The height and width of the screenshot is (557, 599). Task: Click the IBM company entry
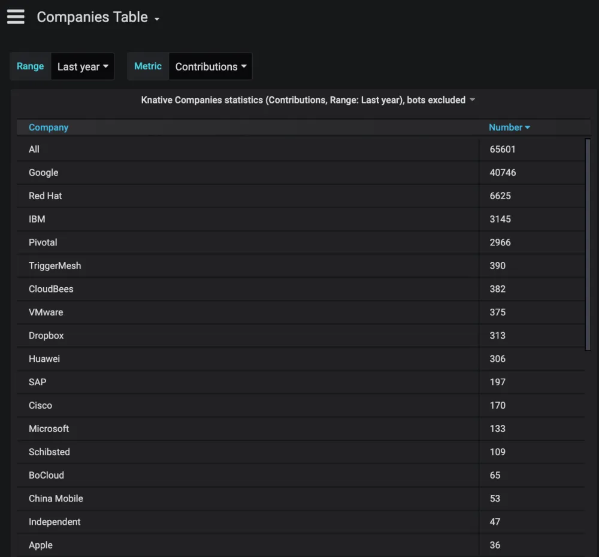[x=37, y=219]
